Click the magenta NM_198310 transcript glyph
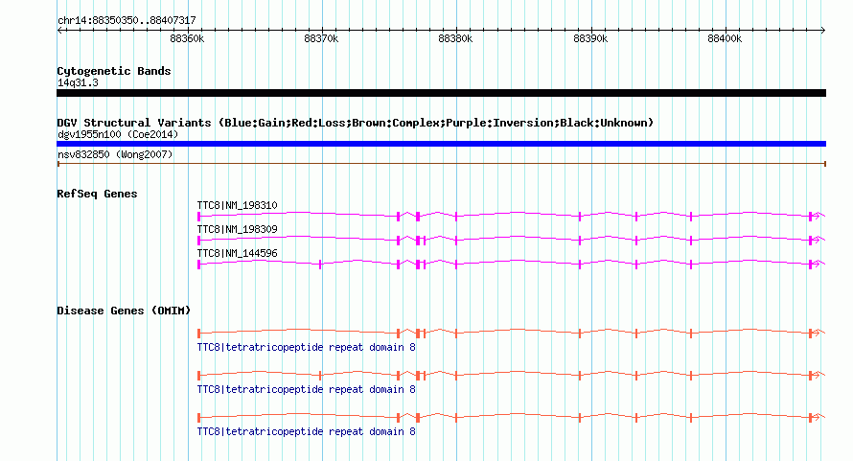The image size is (853, 461). [512, 216]
